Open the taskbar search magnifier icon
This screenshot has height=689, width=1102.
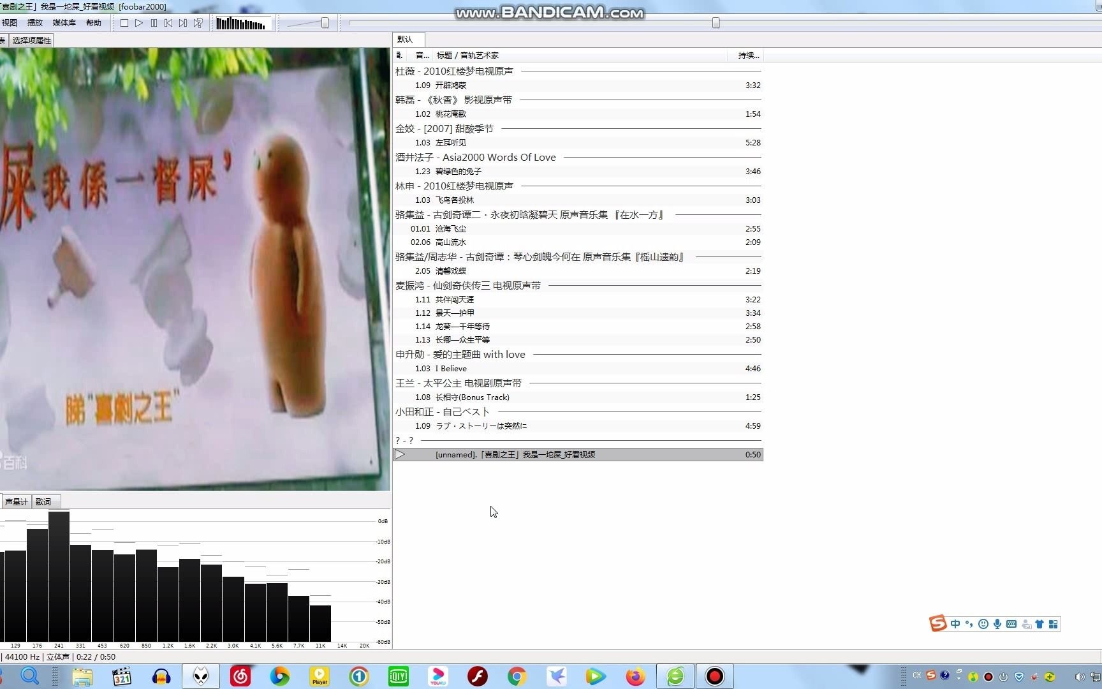(30, 676)
